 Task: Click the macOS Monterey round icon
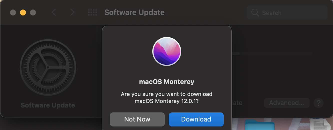pos(166,51)
